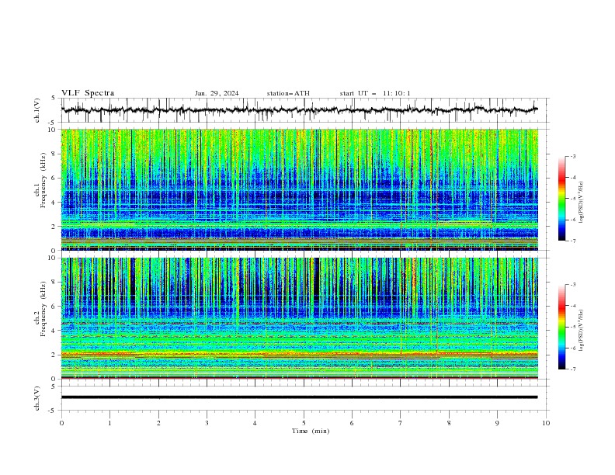Click the "-7" tick on ch.1 color bar
This screenshot has height=475, width=615.
(x=572, y=241)
